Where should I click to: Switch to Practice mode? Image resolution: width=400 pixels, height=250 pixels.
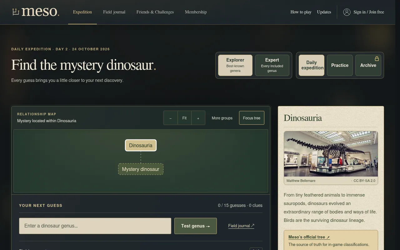[x=340, y=65]
